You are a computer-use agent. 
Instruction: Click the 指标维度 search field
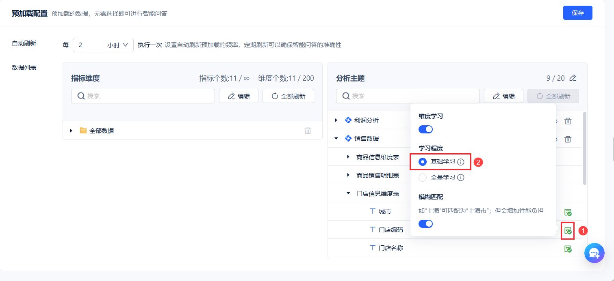143,96
